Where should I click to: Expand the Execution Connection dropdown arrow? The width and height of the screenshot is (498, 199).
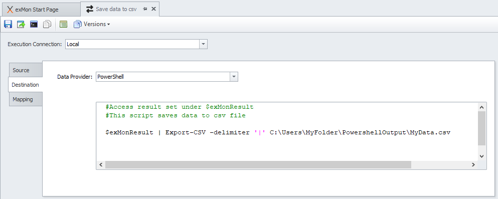coord(203,44)
